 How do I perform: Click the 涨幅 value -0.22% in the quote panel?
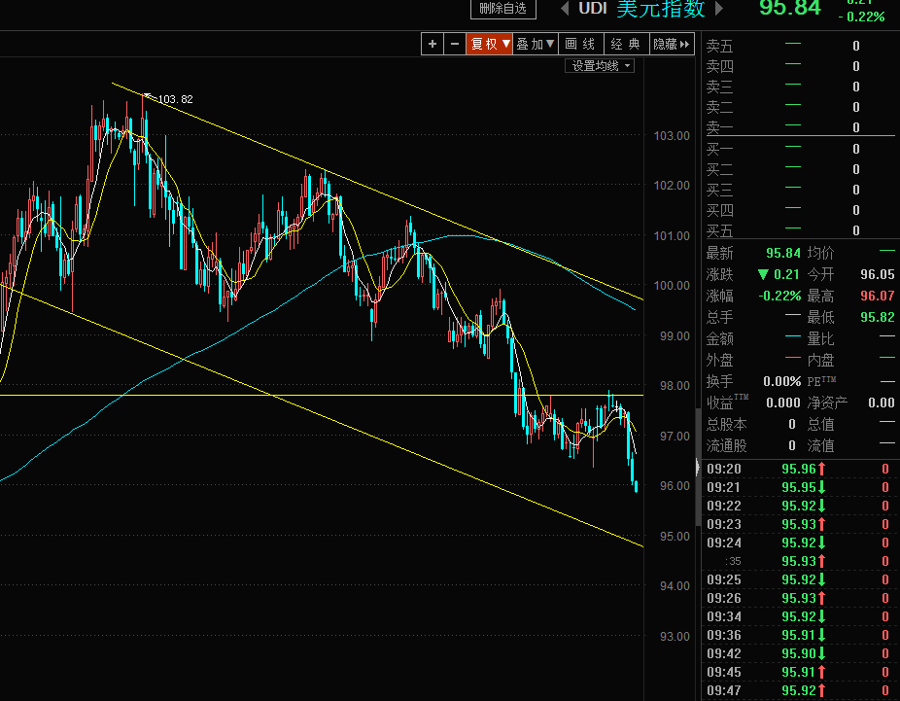(779, 297)
